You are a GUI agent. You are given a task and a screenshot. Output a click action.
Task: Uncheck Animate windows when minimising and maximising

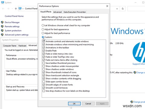44,45
